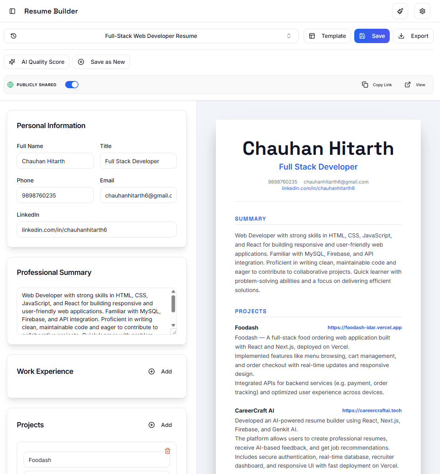Click the SUMMARY heading in preview
This screenshot has width=440, height=474.
pyautogui.click(x=251, y=219)
